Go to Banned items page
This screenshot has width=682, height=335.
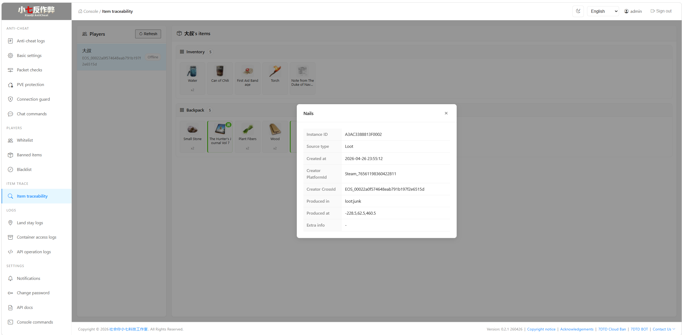29,155
